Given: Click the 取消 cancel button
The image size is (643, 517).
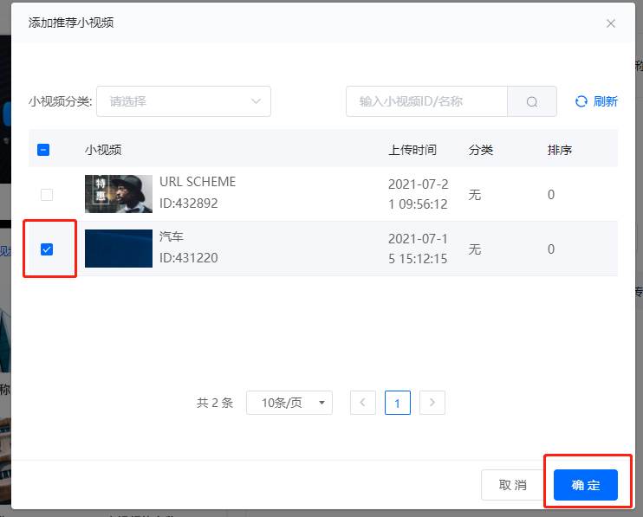Looking at the screenshot, I should [513, 485].
